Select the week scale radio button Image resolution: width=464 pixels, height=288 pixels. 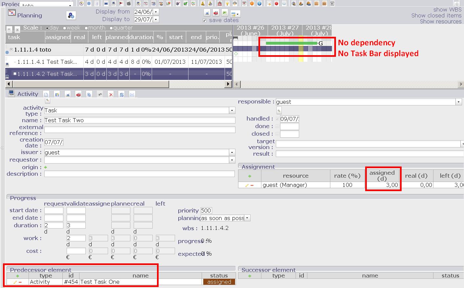click(65, 28)
